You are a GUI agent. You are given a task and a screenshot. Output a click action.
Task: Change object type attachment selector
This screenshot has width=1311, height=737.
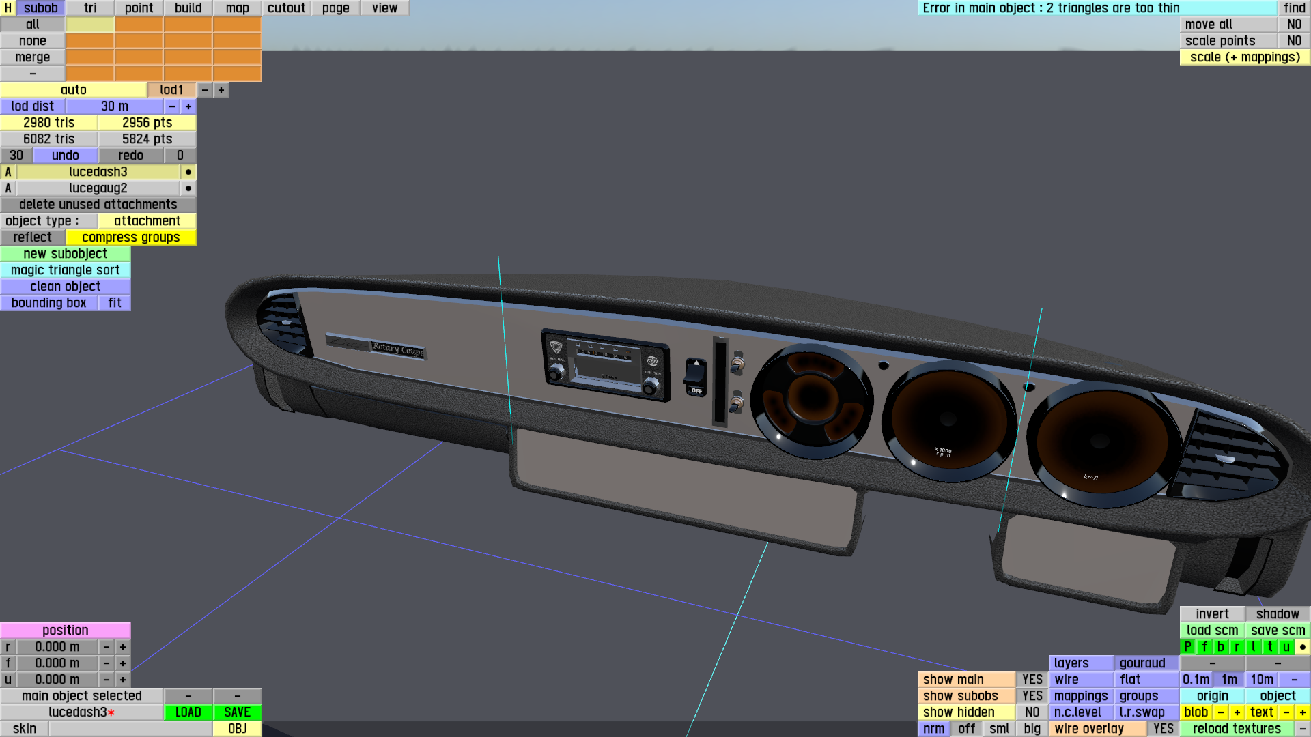[147, 221]
